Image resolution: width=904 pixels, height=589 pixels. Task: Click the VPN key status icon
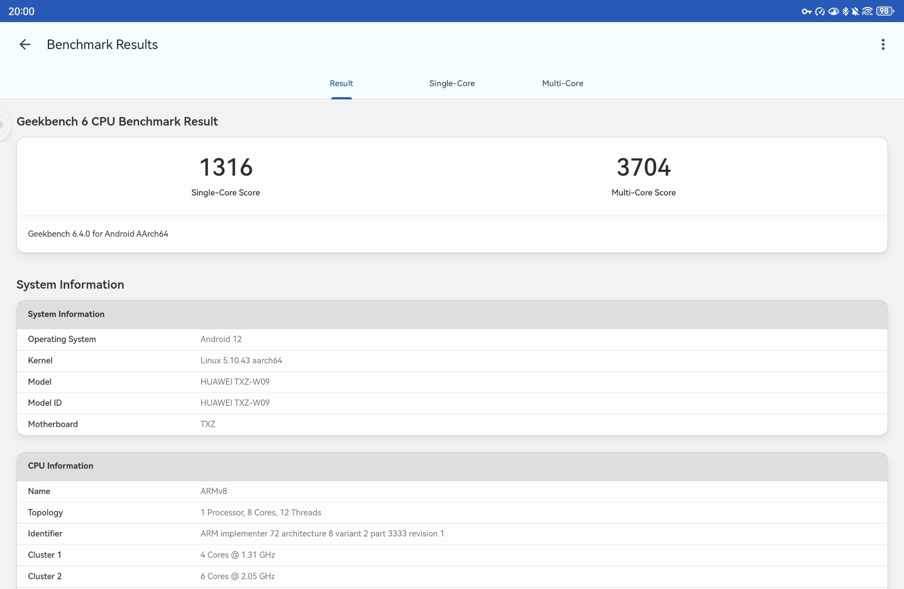click(x=806, y=11)
